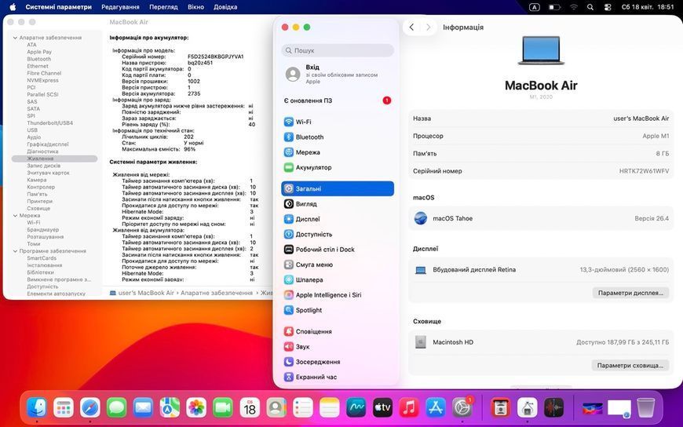The height and width of the screenshot is (427, 683).
Task: Open Зосередження settings
Action: pyautogui.click(x=337, y=362)
